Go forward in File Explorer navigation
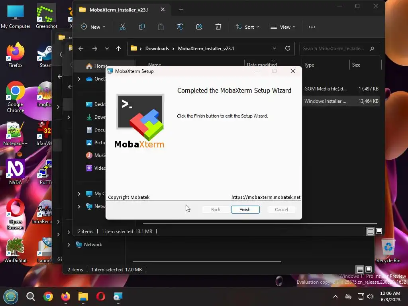 [x=95, y=48]
